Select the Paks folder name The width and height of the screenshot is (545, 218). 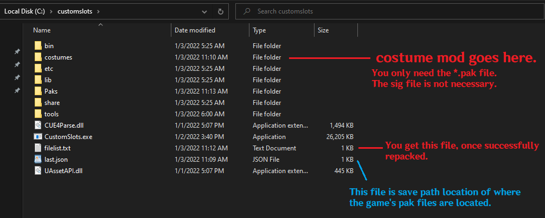(51, 91)
